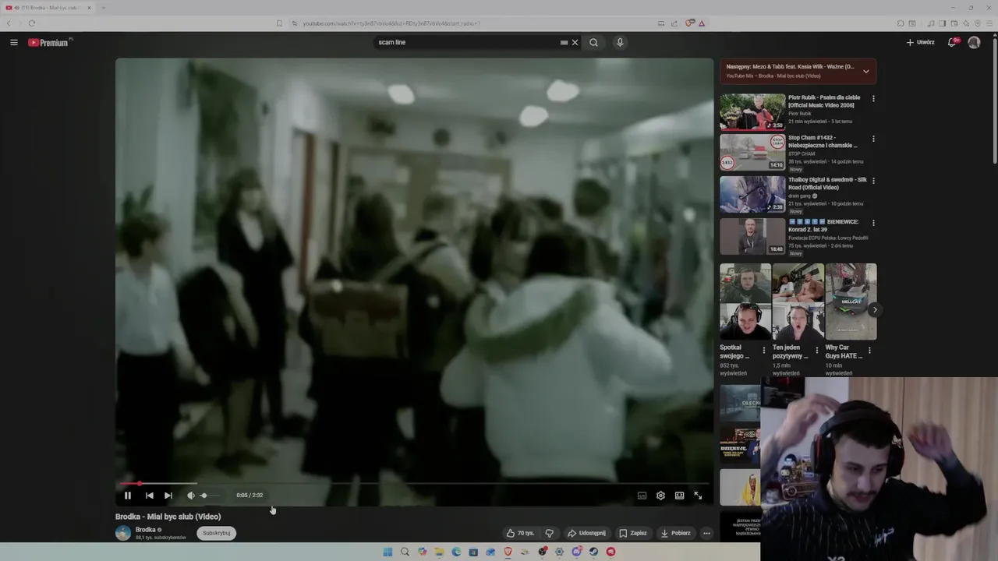Open Windows taskbar search
Screen dimensions: 998x561
click(405, 552)
